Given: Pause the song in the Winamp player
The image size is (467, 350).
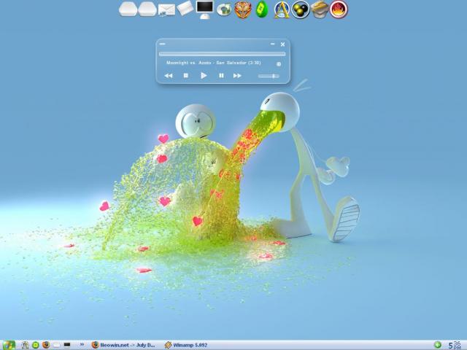Looking at the screenshot, I should 221,76.
